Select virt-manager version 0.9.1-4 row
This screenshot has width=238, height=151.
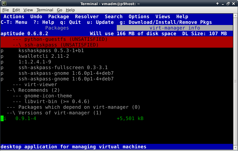(26, 119)
